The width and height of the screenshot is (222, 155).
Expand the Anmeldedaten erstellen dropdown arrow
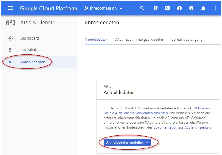coord(147,143)
